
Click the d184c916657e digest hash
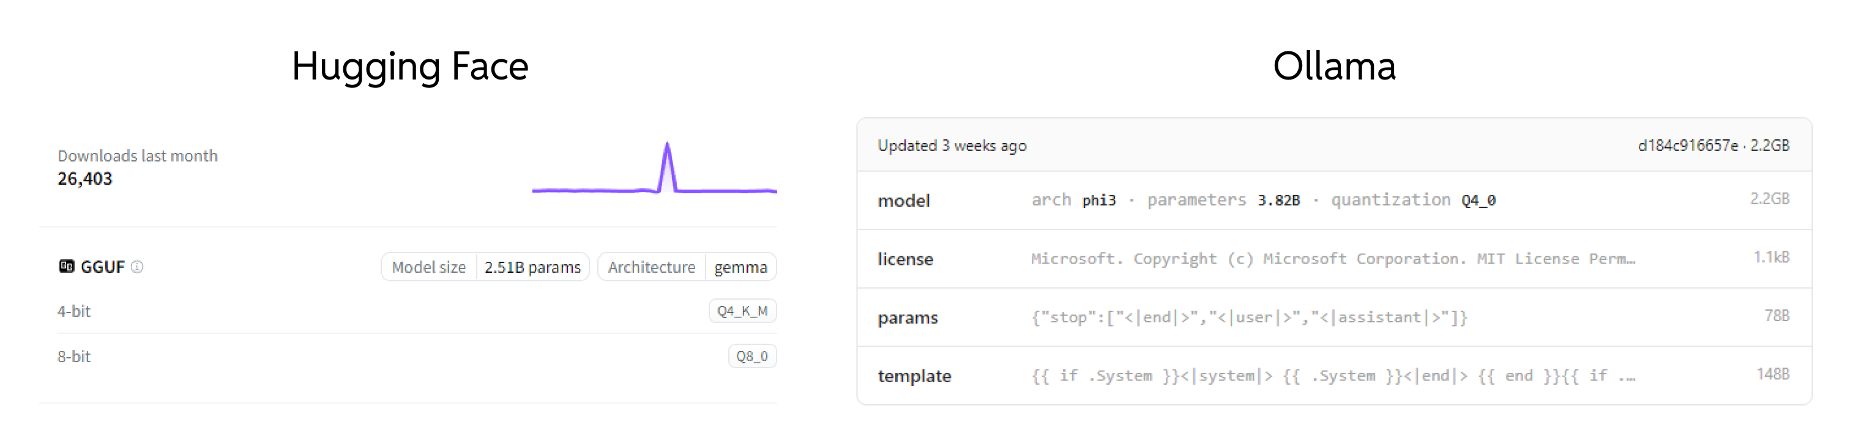pyautogui.click(x=1688, y=145)
